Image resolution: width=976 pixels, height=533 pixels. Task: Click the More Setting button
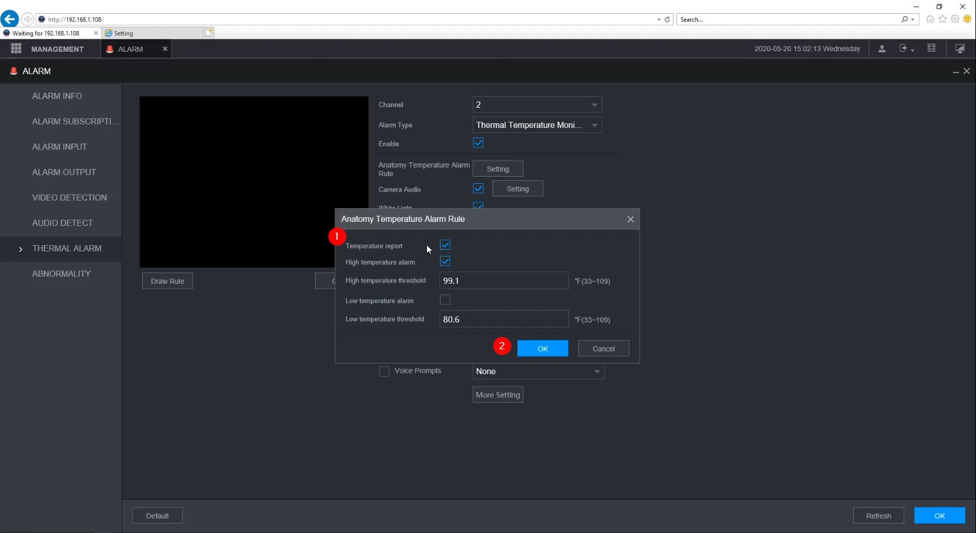tap(498, 395)
